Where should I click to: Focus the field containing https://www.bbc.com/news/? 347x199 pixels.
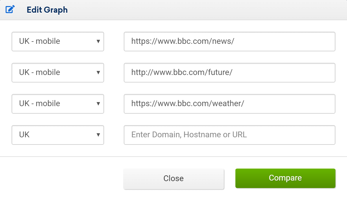(230, 42)
